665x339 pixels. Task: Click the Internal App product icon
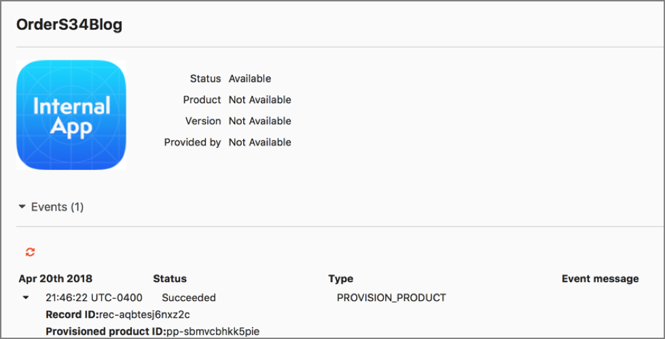click(x=71, y=115)
